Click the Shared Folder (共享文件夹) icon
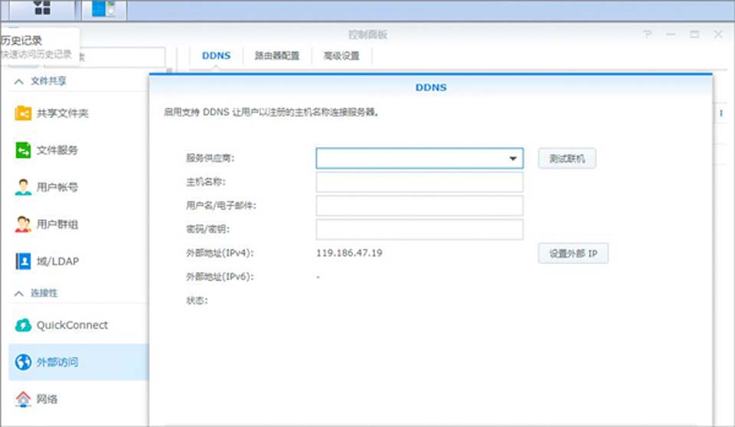The height and width of the screenshot is (427, 735). (x=23, y=113)
